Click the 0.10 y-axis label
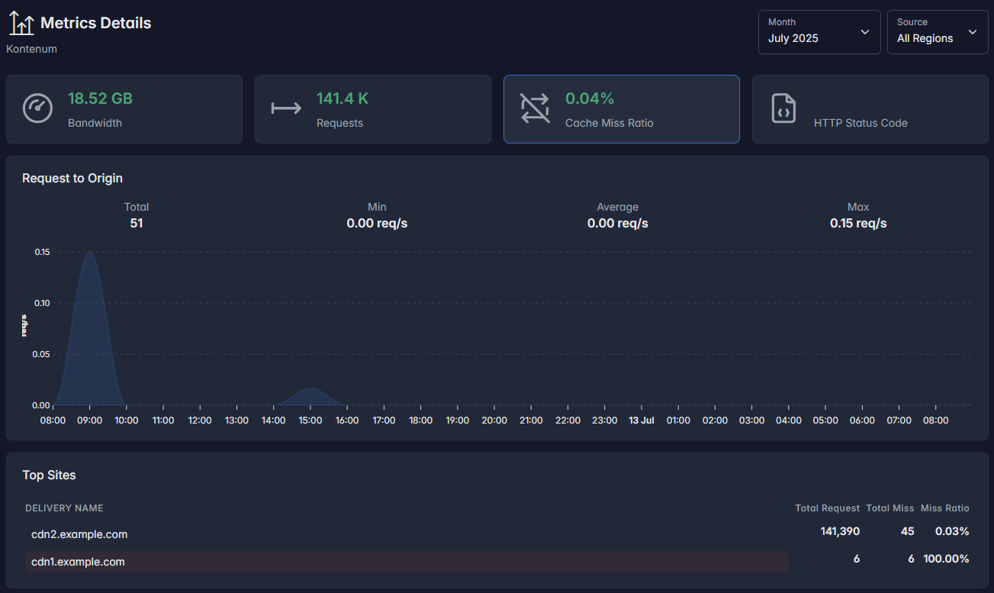Viewport: 994px width, 593px height. (x=42, y=303)
